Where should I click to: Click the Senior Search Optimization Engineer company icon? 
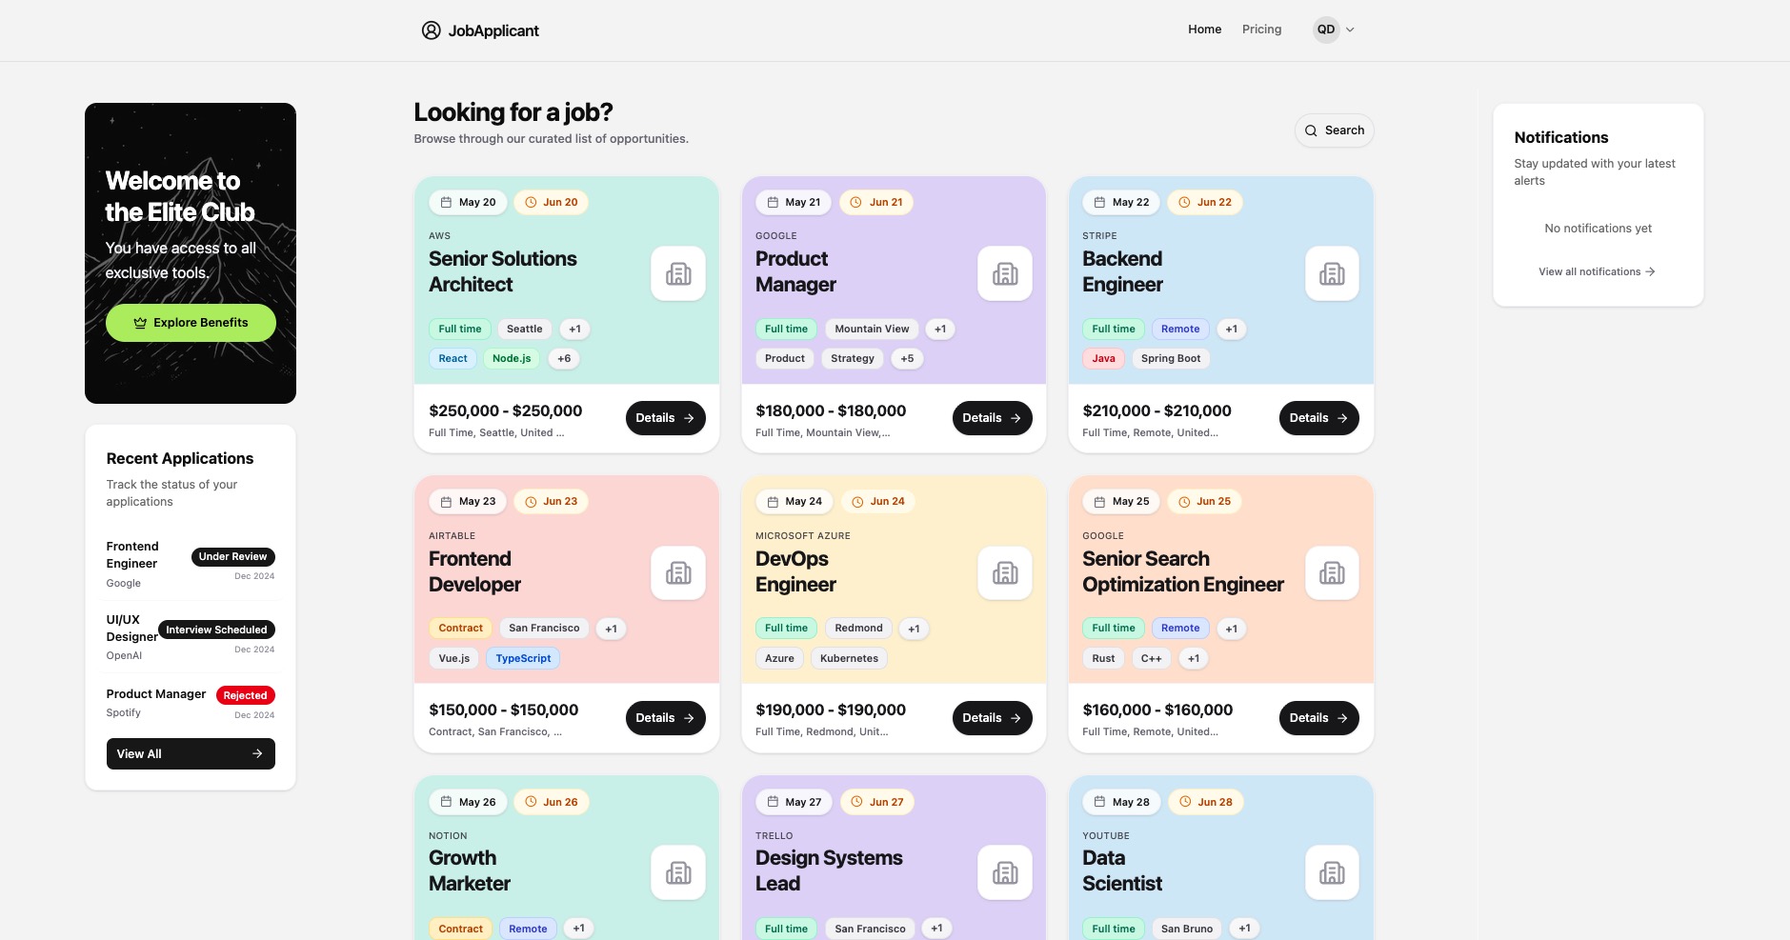[1332, 573]
